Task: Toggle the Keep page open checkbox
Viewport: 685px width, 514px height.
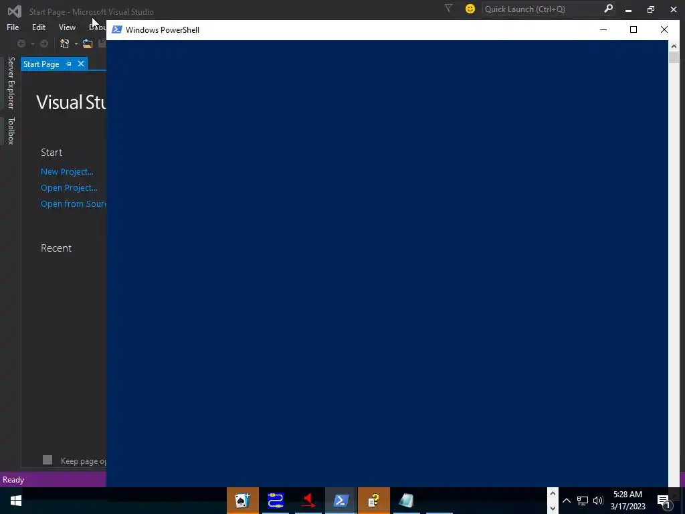Action: tap(47, 460)
